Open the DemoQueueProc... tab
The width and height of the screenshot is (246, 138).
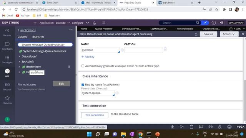point(131,29)
